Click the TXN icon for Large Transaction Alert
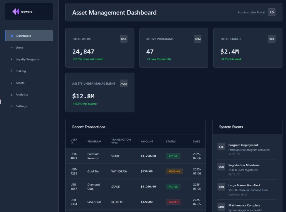This screenshot has height=212, width=286. pos(221,187)
